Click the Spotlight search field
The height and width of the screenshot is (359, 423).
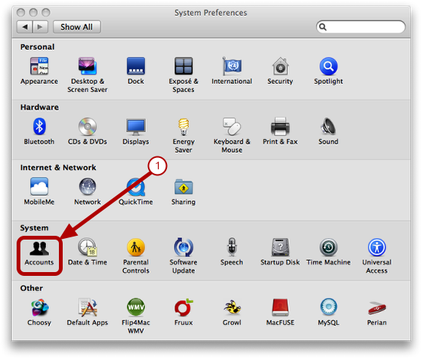click(x=361, y=27)
